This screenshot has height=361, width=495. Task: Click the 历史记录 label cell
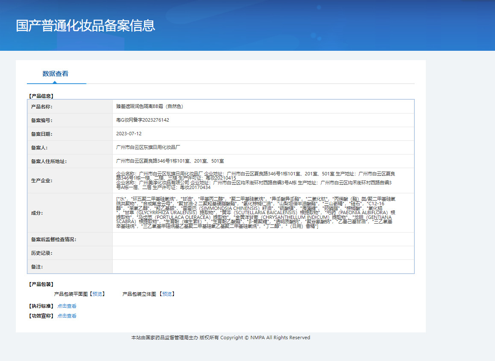click(x=70, y=253)
